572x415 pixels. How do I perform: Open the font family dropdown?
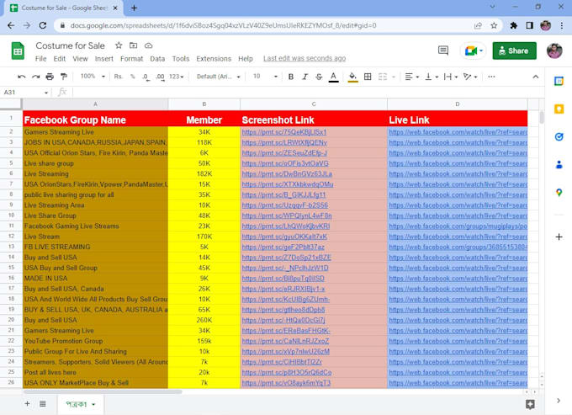click(219, 77)
